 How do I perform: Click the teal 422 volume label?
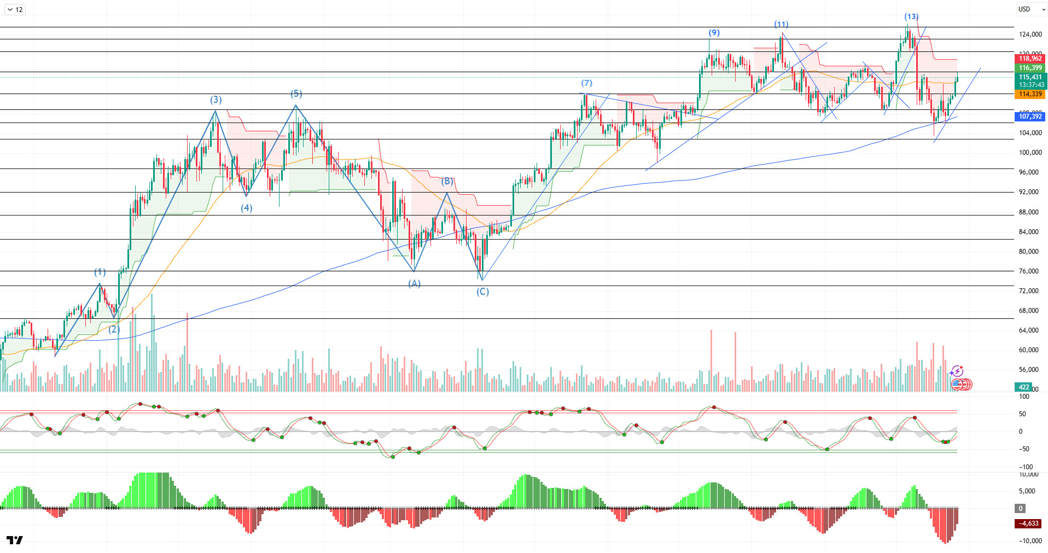[x=1023, y=387]
